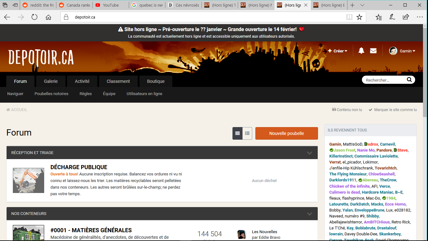Image resolution: width=428 pixels, height=241 pixels.
Task: Select the Boutique tab
Action: click(x=156, y=81)
